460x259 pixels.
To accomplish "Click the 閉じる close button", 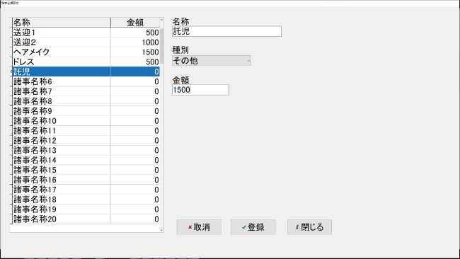I will (x=309, y=227).
